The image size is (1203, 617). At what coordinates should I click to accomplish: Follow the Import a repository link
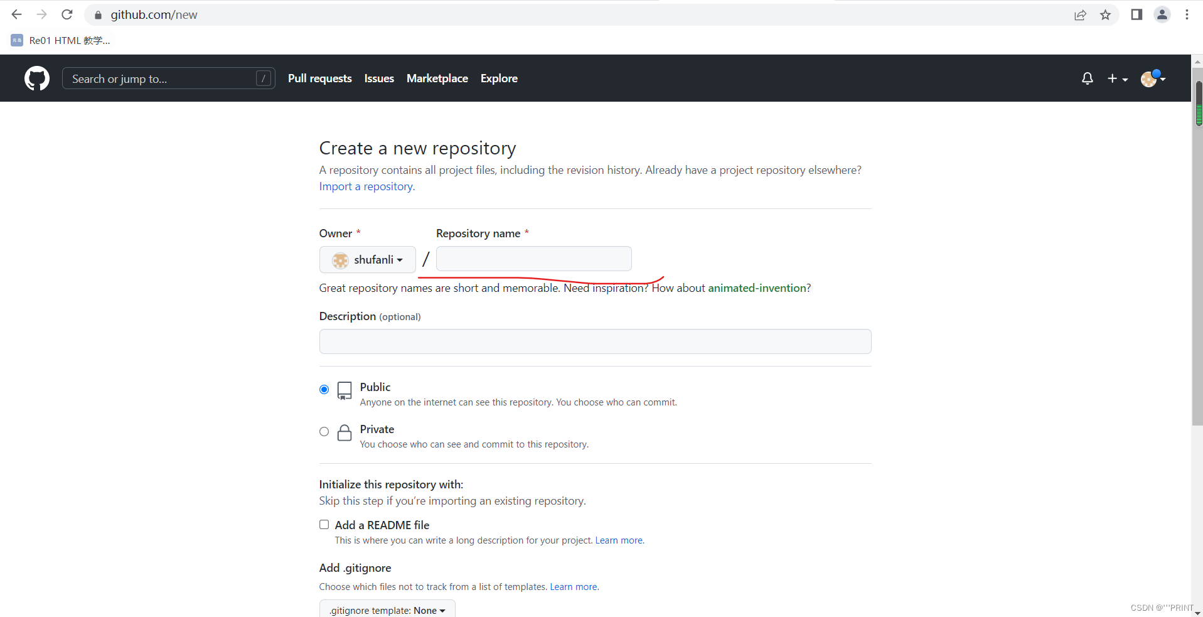pyautogui.click(x=366, y=186)
